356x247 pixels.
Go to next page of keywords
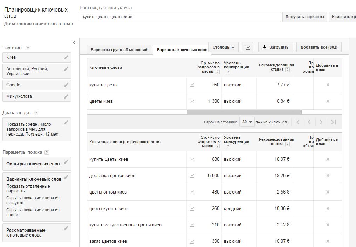(x=321, y=122)
